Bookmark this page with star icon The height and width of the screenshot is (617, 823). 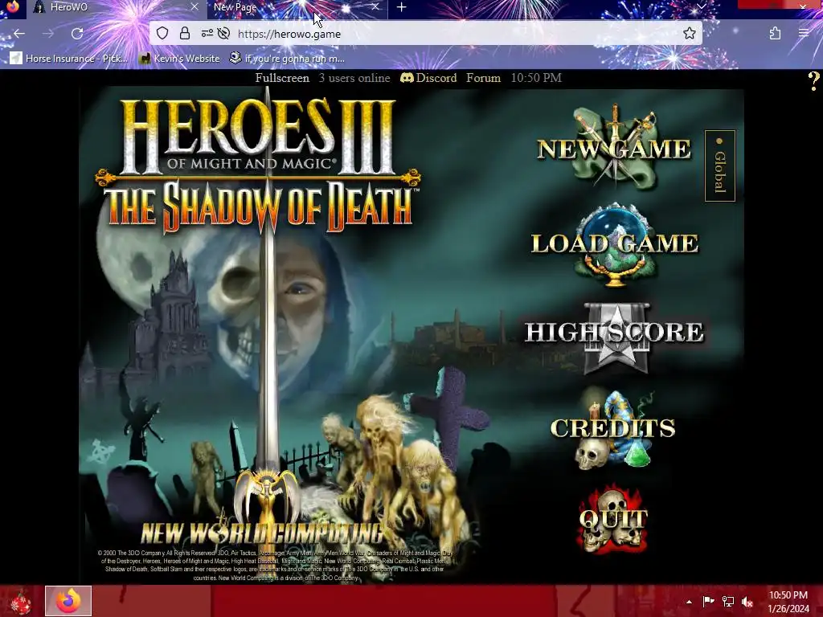(x=689, y=34)
